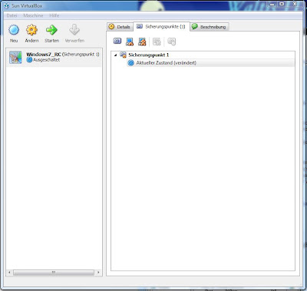Select the Windows7_RC virtual machine entry

pyautogui.click(x=54, y=57)
